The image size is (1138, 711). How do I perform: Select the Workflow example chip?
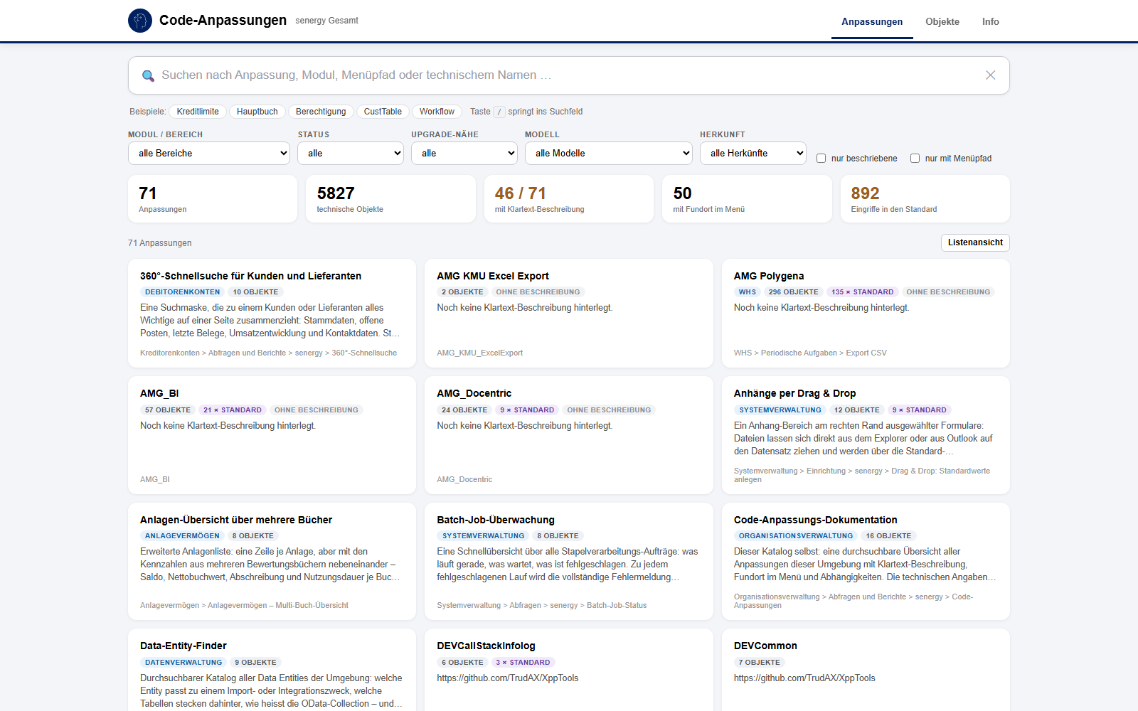pyautogui.click(x=437, y=112)
